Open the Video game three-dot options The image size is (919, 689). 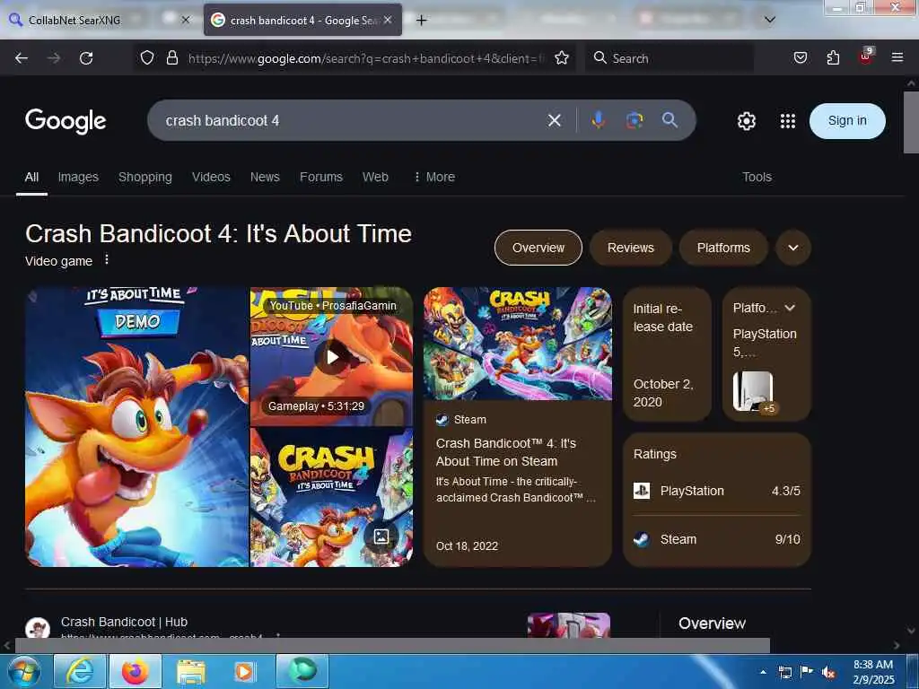(x=106, y=259)
